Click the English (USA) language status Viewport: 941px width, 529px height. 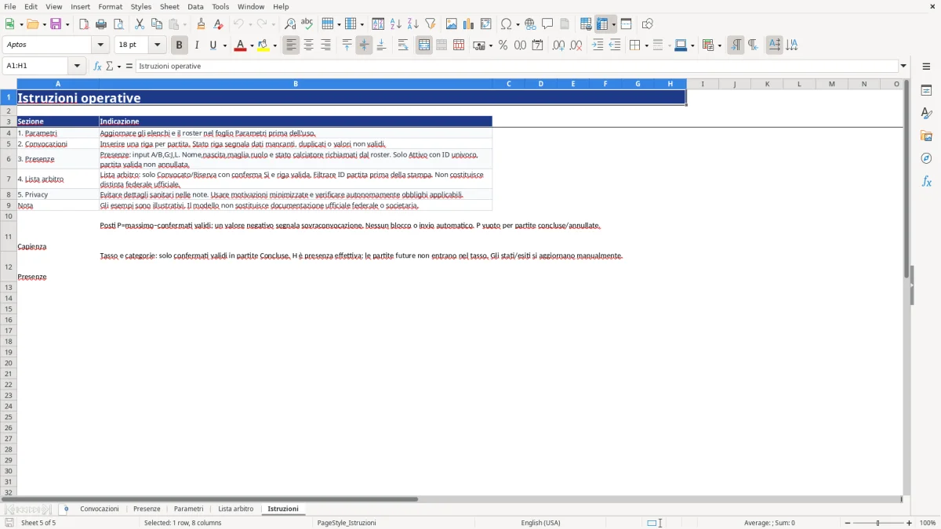(541, 523)
